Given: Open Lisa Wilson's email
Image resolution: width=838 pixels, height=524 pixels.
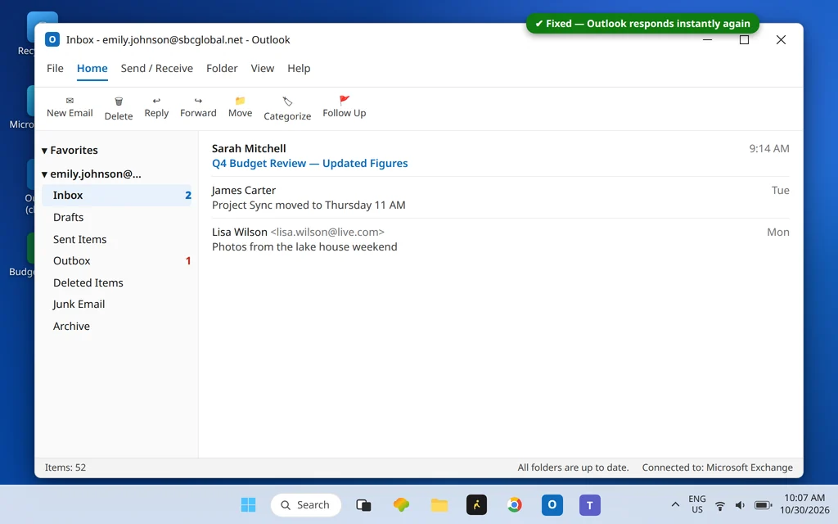Looking at the screenshot, I should 500,239.
